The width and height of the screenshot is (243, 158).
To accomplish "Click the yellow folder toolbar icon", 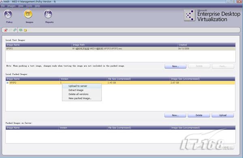I will 26,30.
